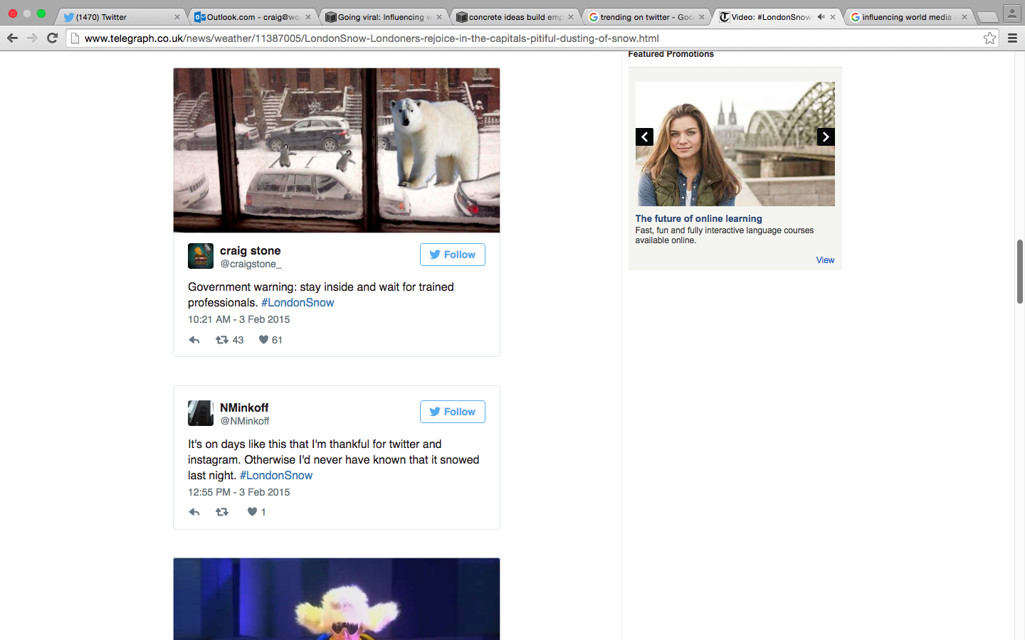Open #LondonSnow hashtag in craig stone's tweet

[x=298, y=302]
